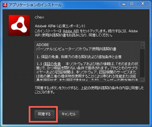Click the '「同意する」ボタンをクリックすると' notice text
152x127 pixels.
click(89, 90)
